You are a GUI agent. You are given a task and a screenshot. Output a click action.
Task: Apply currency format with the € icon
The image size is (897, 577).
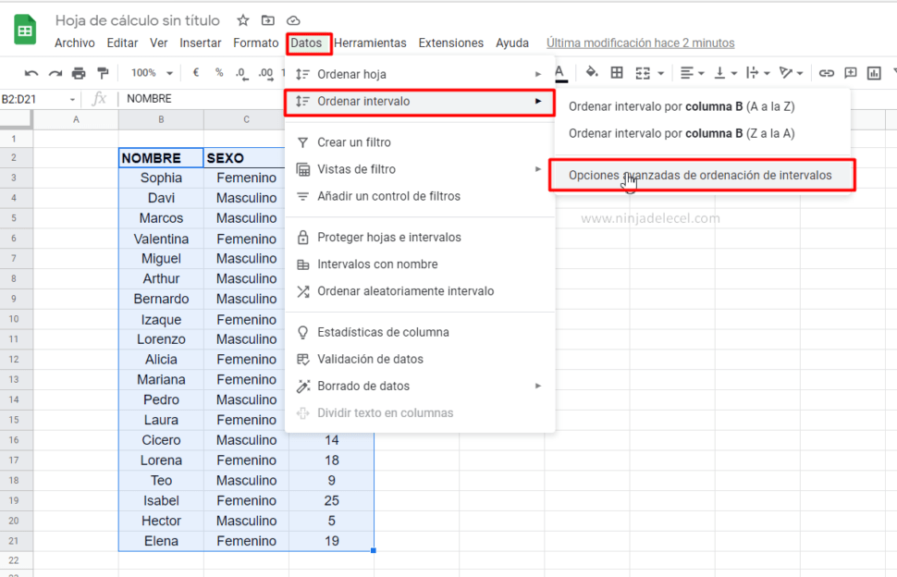click(196, 73)
